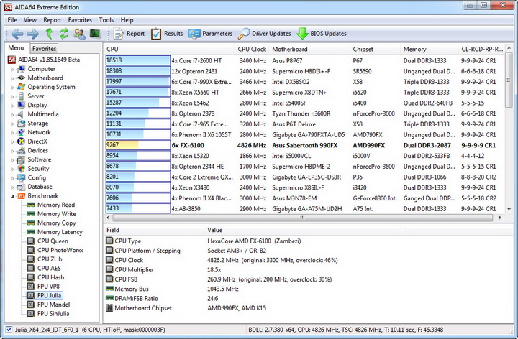Click the results list vertical scrollbar

(x=509, y=79)
